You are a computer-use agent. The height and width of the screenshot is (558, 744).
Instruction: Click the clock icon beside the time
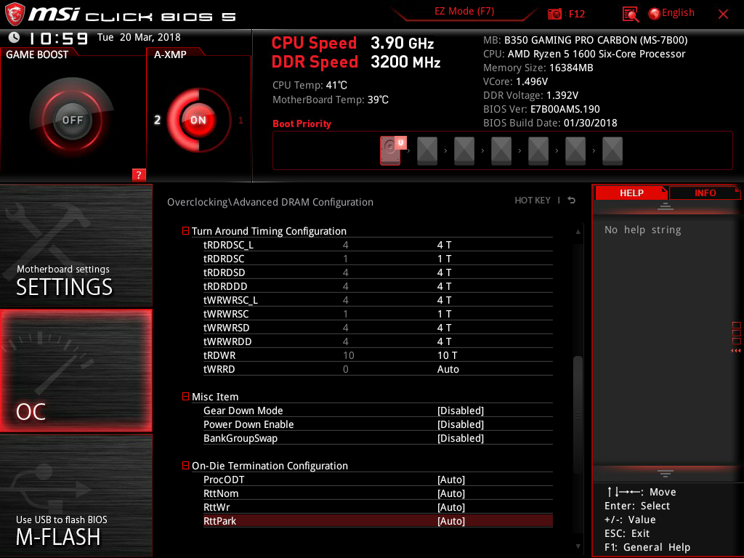[x=15, y=37]
